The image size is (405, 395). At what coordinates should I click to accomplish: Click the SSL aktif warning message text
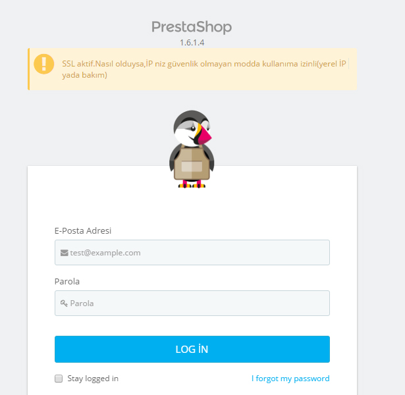[x=204, y=69]
